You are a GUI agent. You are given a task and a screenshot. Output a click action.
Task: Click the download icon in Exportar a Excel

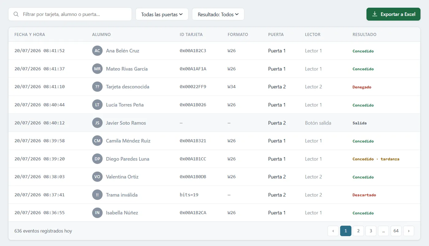[374, 14]
